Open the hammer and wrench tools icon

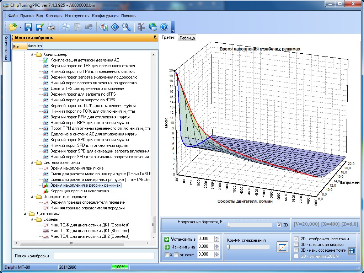click(x=141, y=27)
